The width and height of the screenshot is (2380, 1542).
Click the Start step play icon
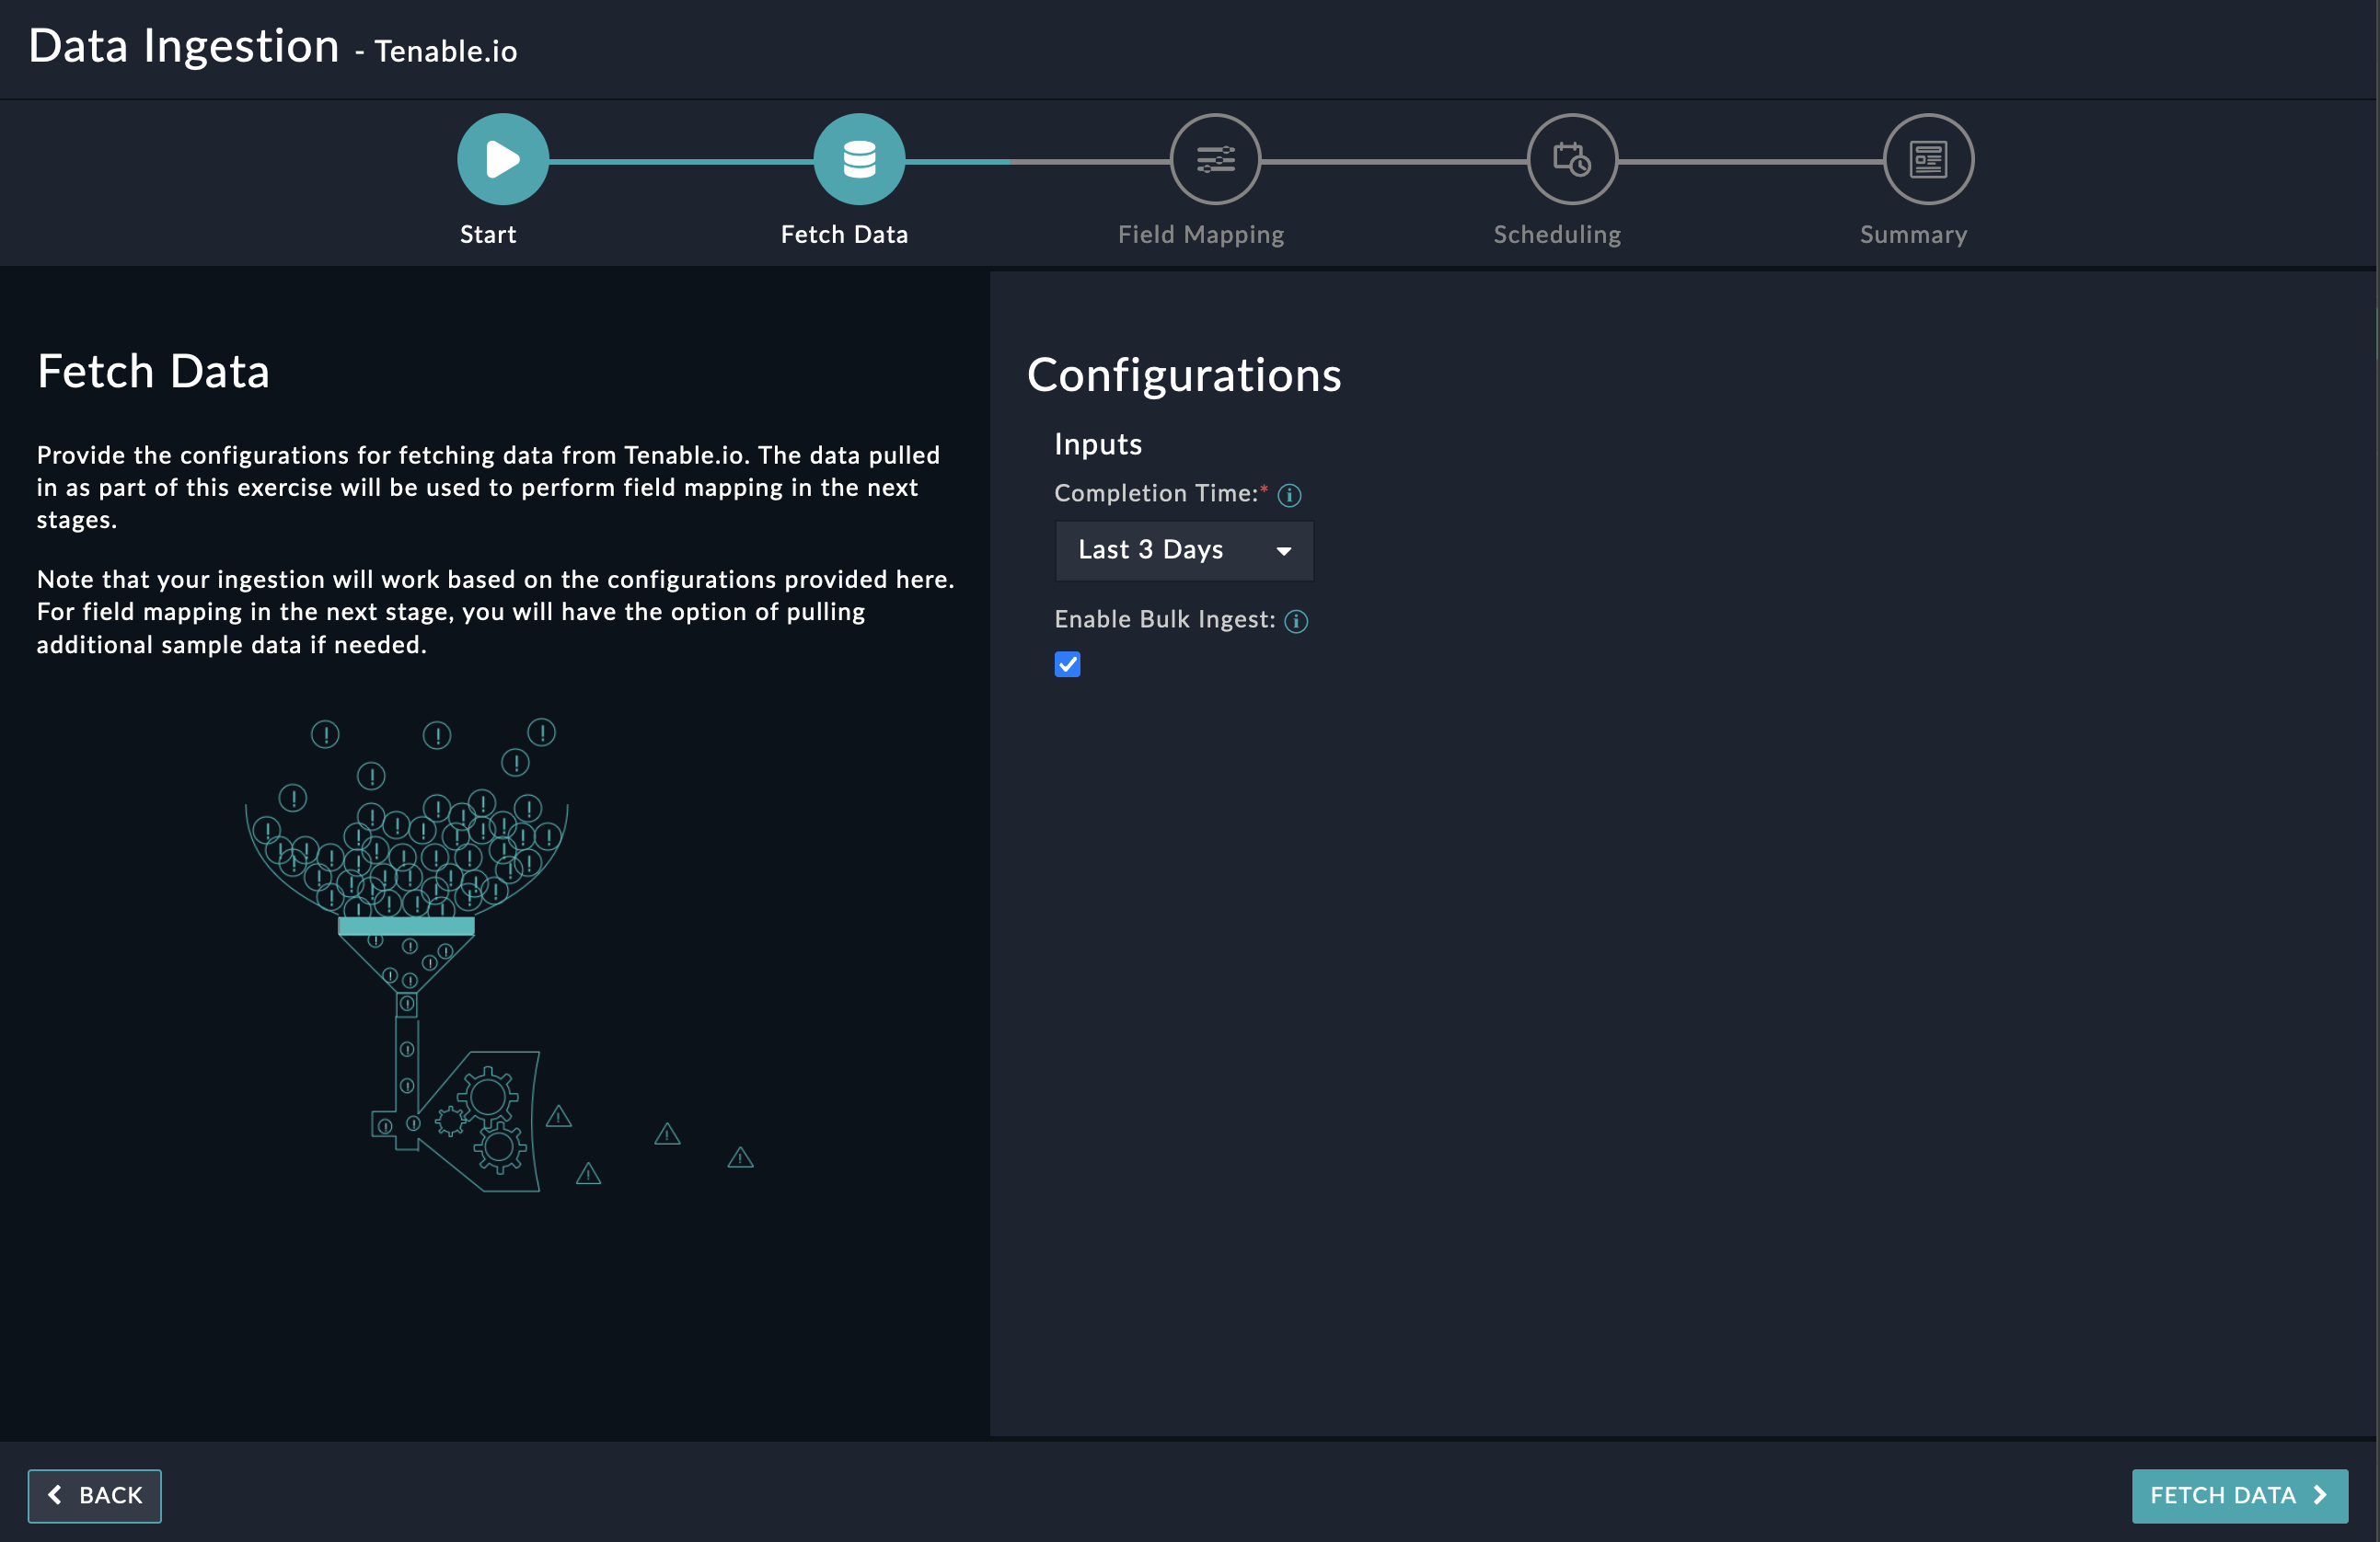(x=502, y=159)
